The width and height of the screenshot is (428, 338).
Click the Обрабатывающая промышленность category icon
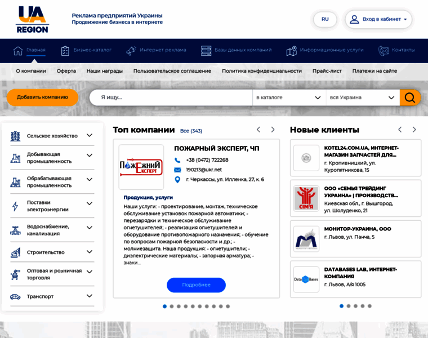(x=15, y=182)
